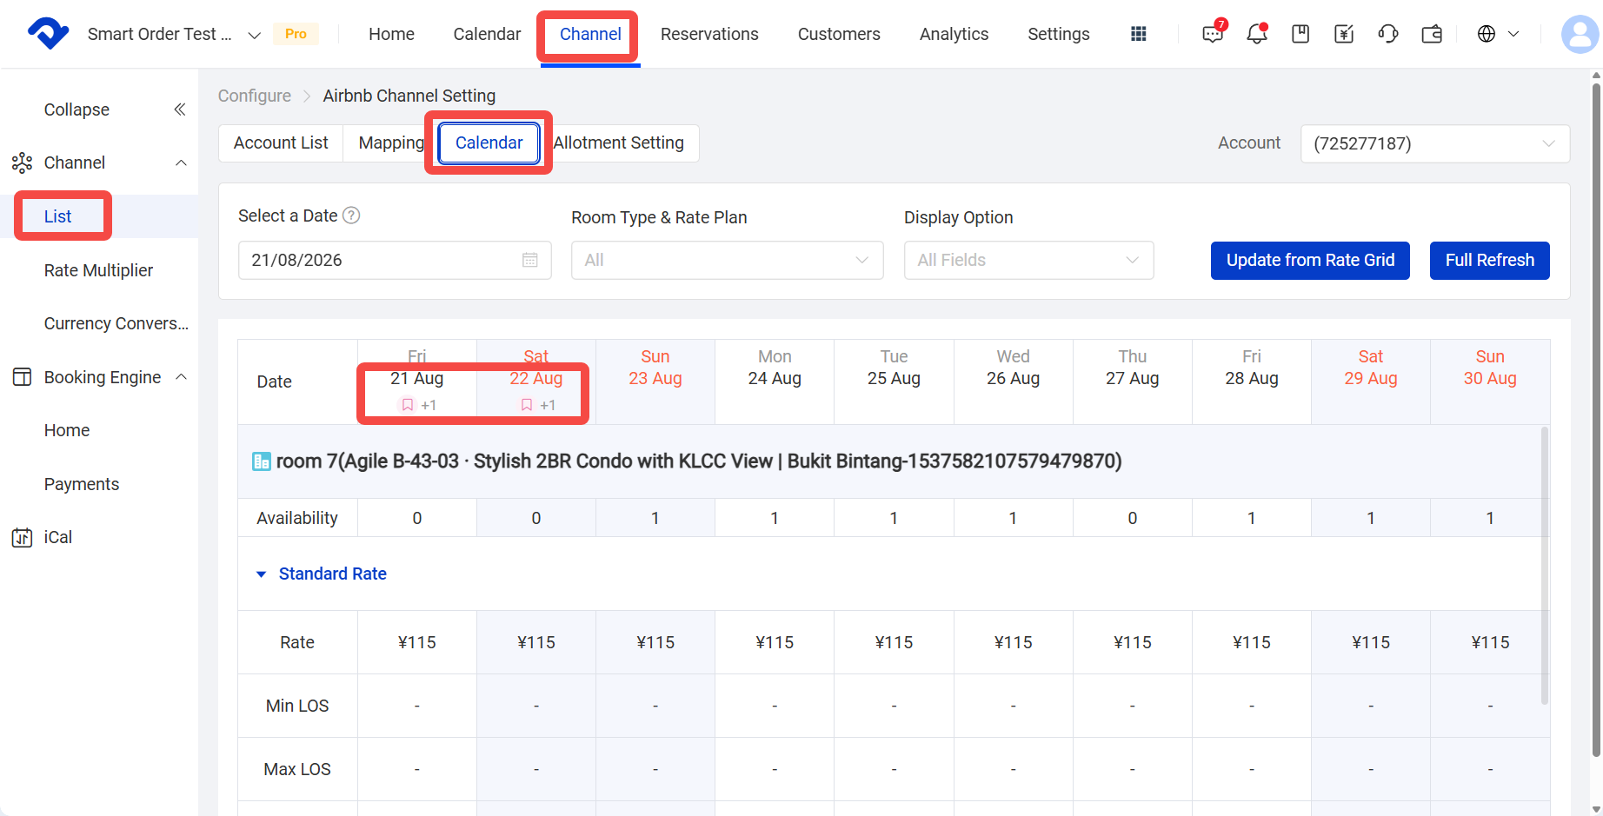
Task: Open iCal in the sidebar
Action: (58, 537)
